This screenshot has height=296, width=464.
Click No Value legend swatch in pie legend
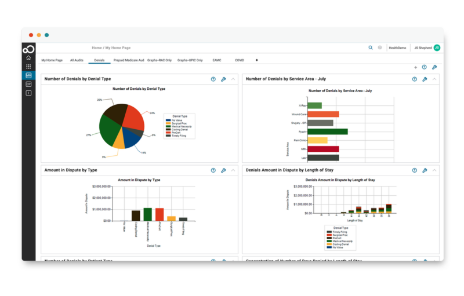[x=168, y=120]
